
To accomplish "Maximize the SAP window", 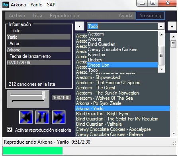I will [153, 3].
